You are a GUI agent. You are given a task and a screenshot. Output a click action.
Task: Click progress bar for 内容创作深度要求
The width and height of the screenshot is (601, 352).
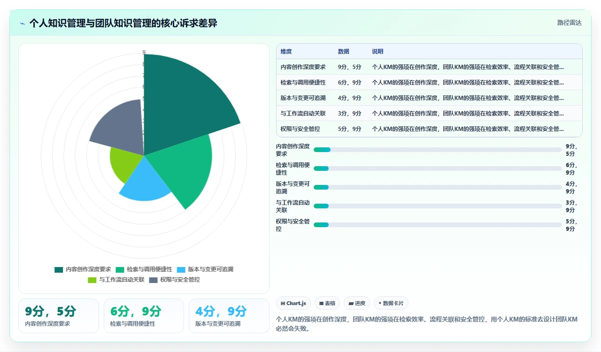pos(438,150)
